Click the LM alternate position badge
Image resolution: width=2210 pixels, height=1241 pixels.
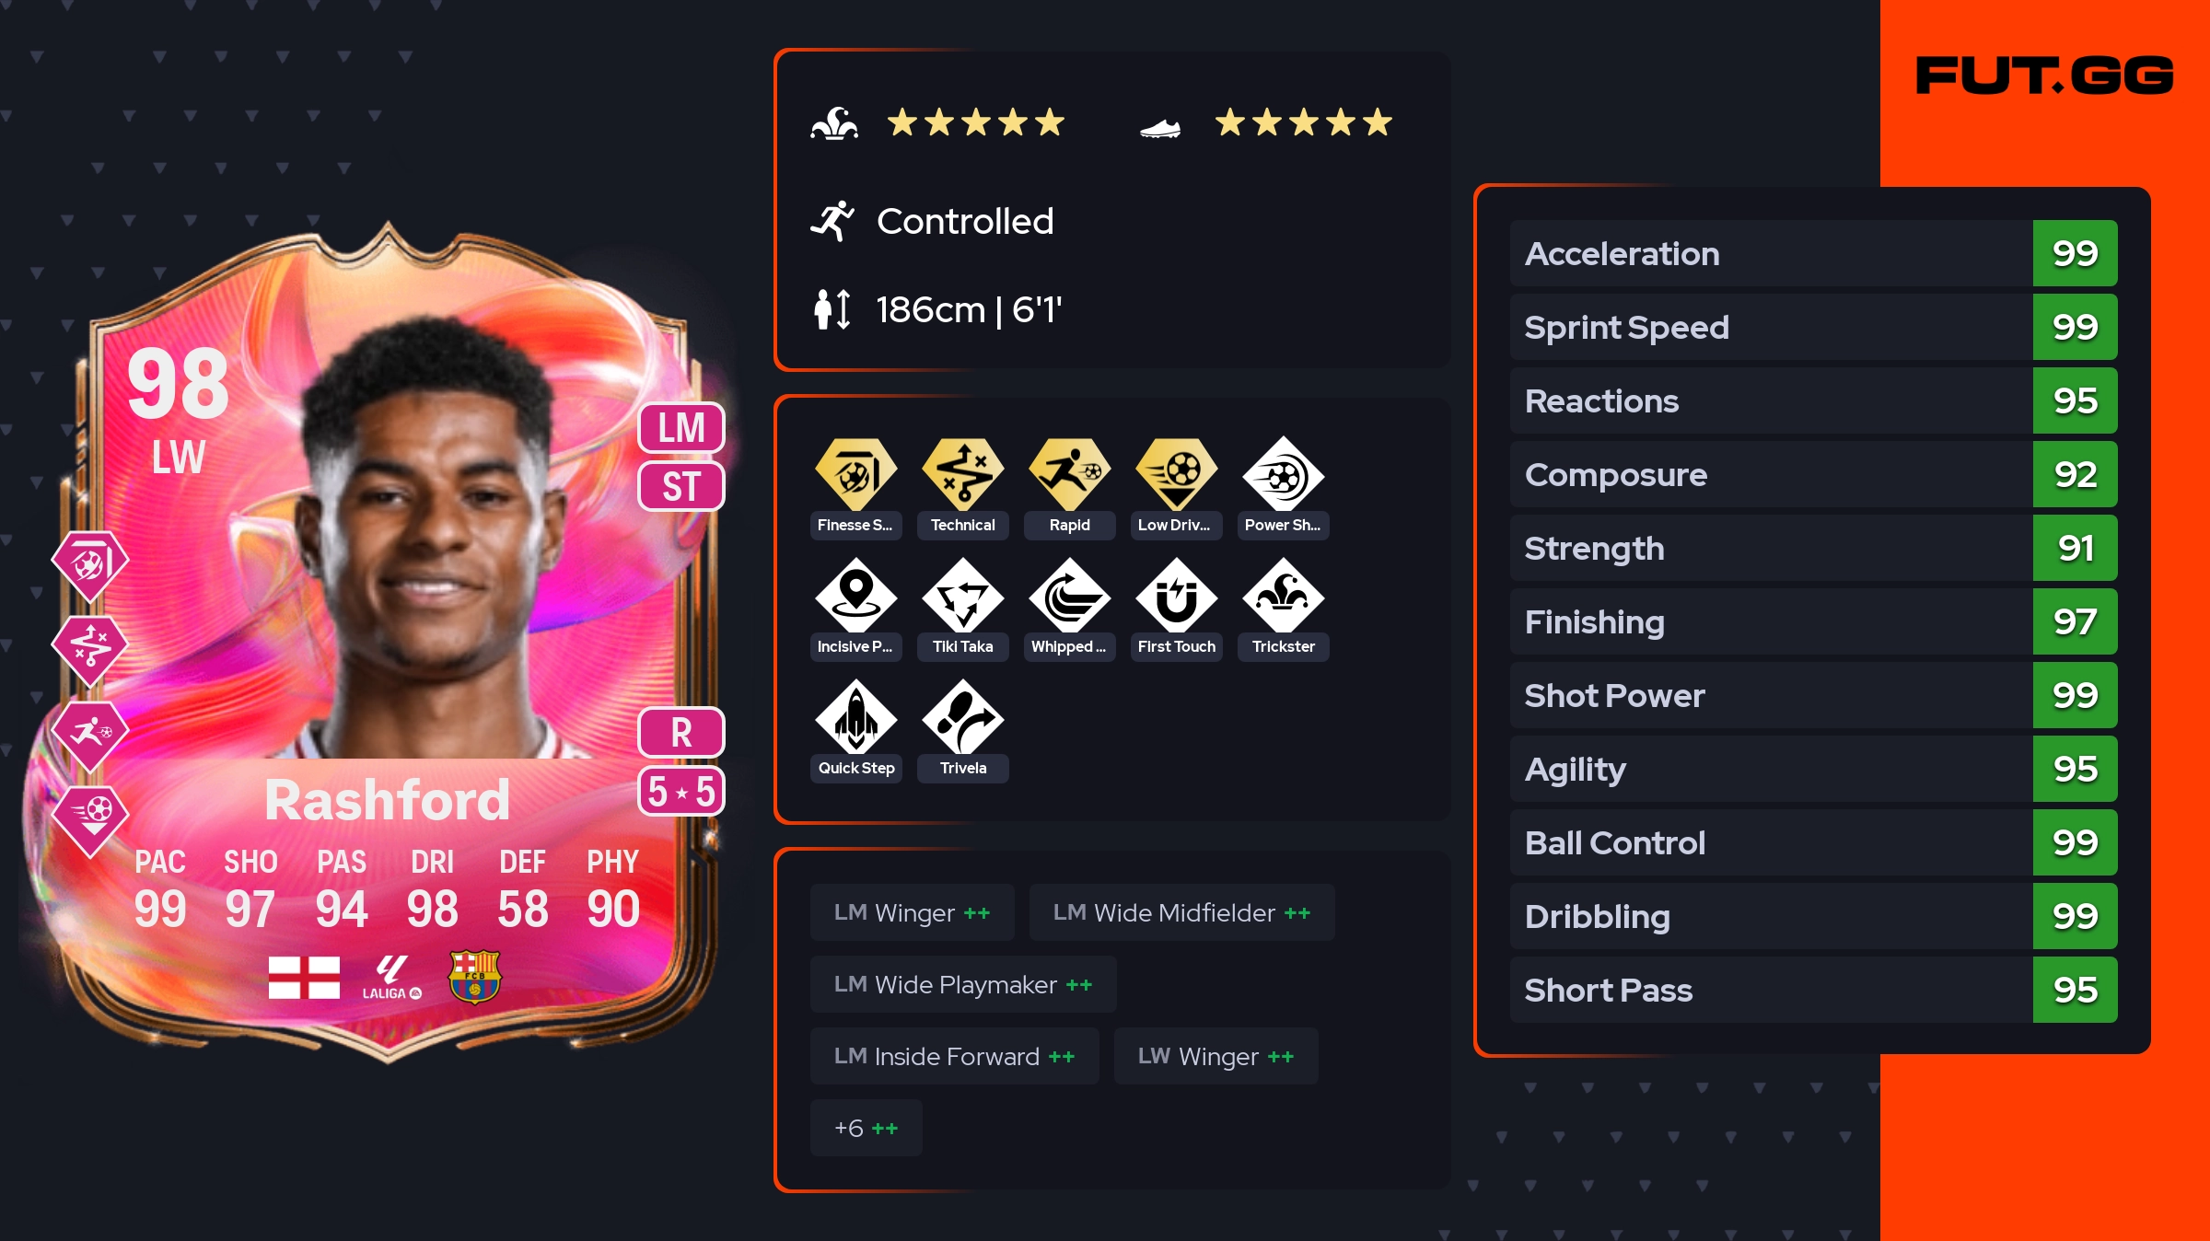tap(681, 428)
